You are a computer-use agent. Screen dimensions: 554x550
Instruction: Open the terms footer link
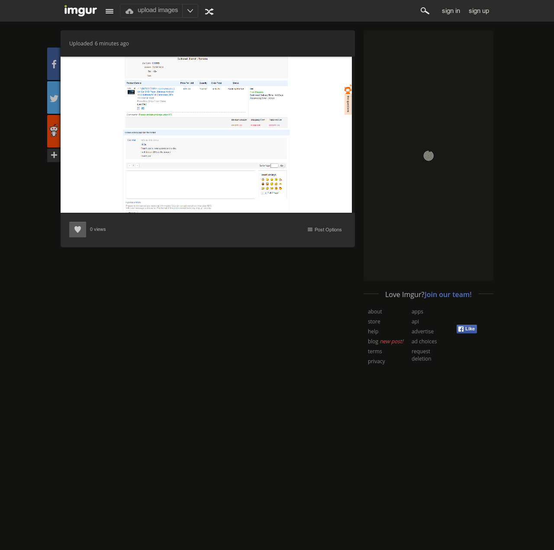pyautogui.click(x=375, y=352)
